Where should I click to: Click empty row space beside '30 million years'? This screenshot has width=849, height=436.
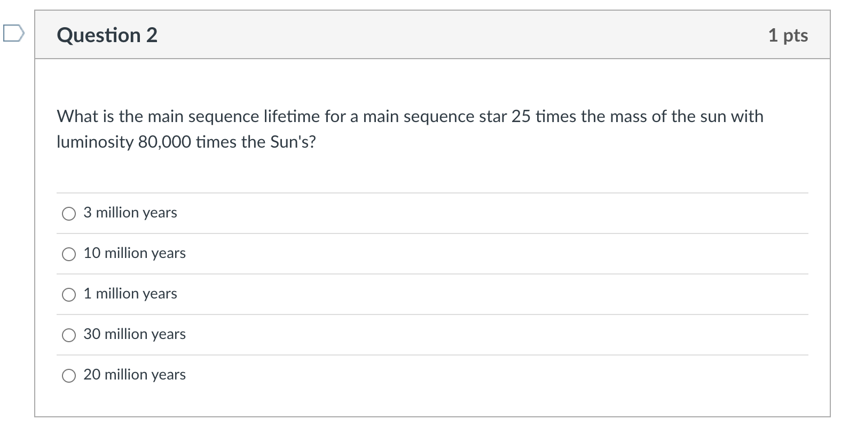point(497,335)
